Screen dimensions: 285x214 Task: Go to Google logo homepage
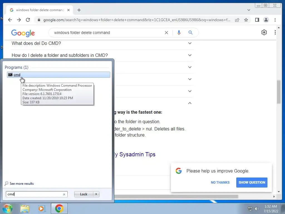pos(23,33)
